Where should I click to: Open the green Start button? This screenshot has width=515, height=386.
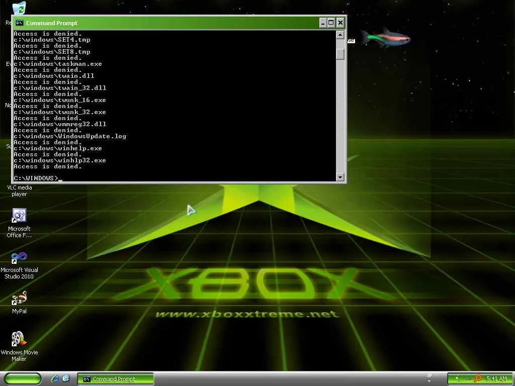(x=23, y=378)
